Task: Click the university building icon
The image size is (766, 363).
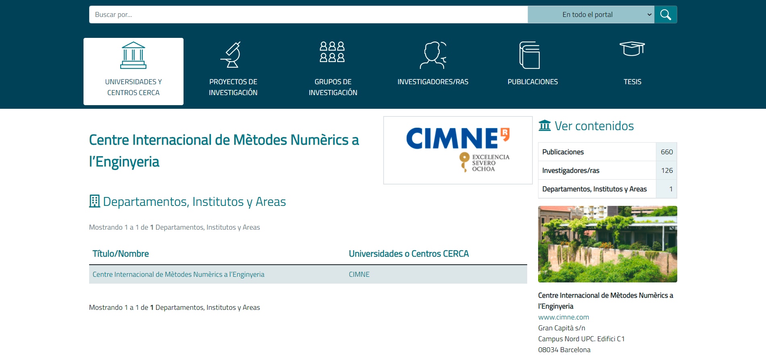Action: click(133, 55)
